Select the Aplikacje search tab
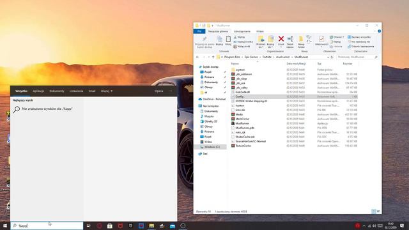The width and height of the screenshot is (409, 230). click(38, 91)
